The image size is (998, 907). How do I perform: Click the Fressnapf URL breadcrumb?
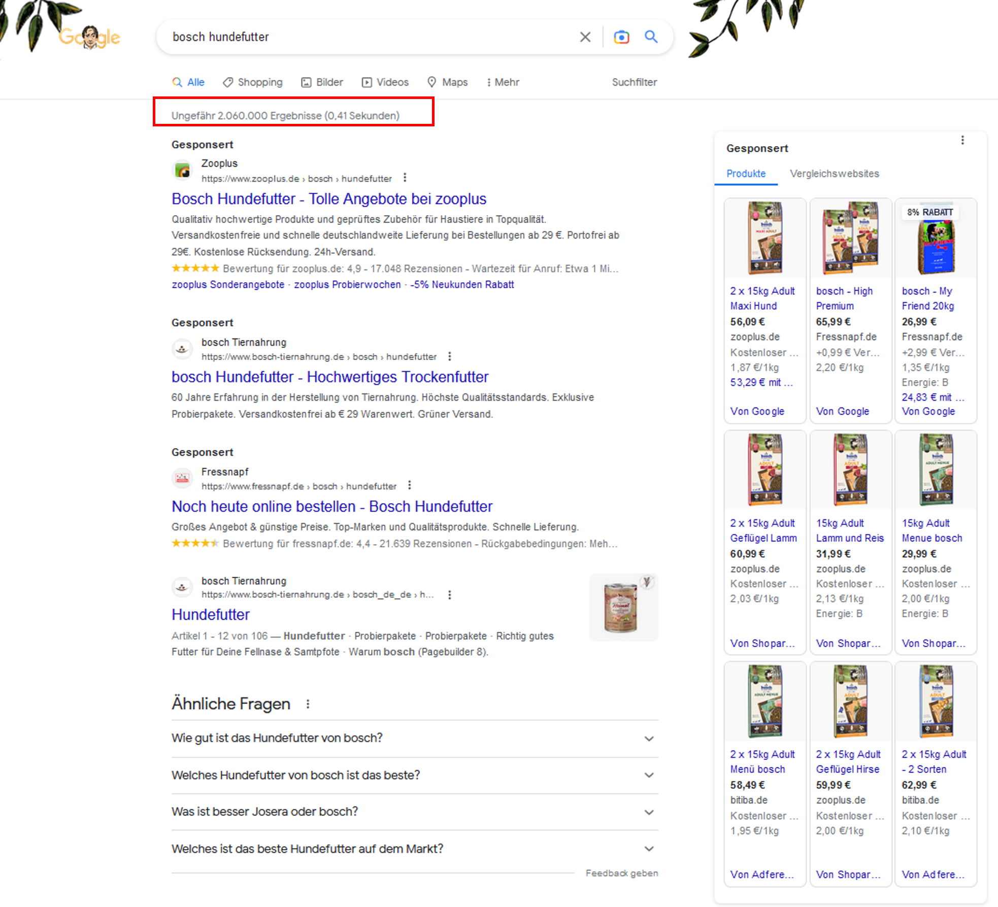click(298, 486)
